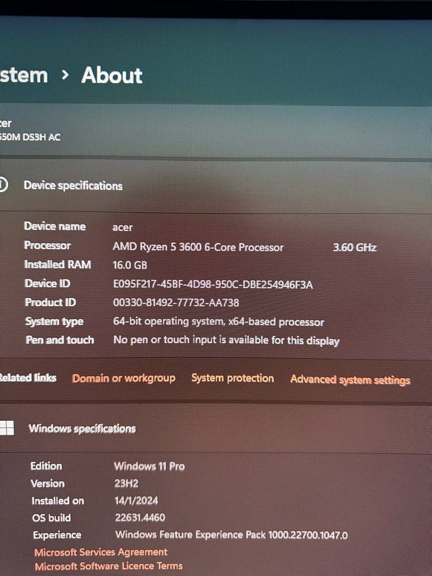Click the B550M DS3H AC model name

(x=30, y=137)
